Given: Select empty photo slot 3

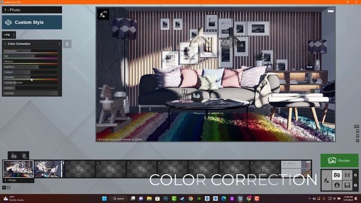Looking at the screenshot, I should coord(80,169).
